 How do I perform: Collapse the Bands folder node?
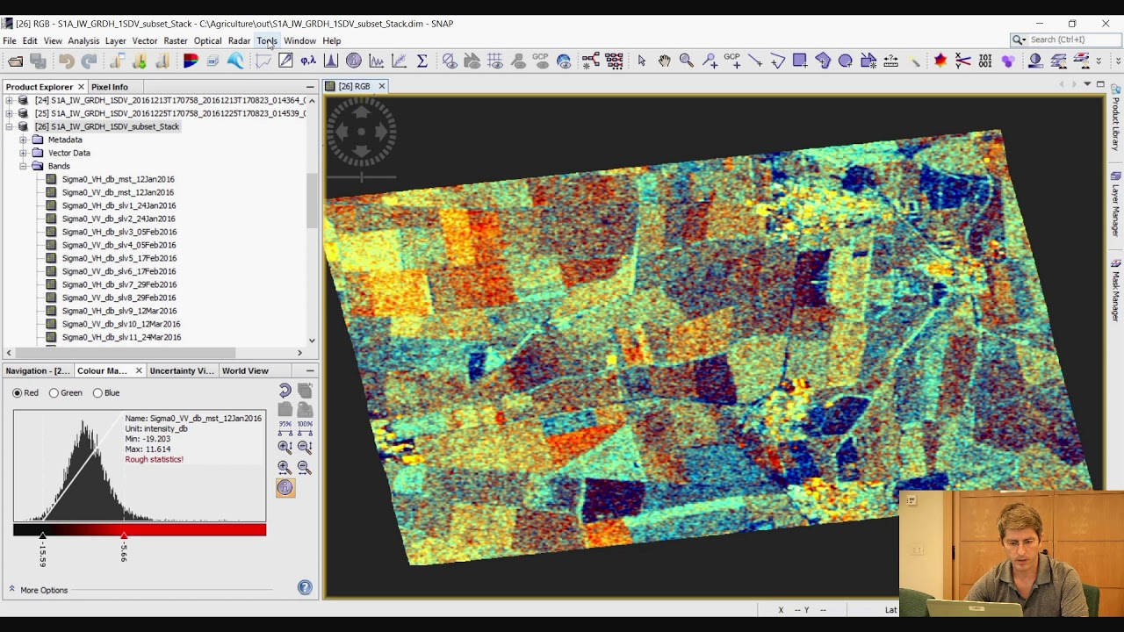point(24,166)
